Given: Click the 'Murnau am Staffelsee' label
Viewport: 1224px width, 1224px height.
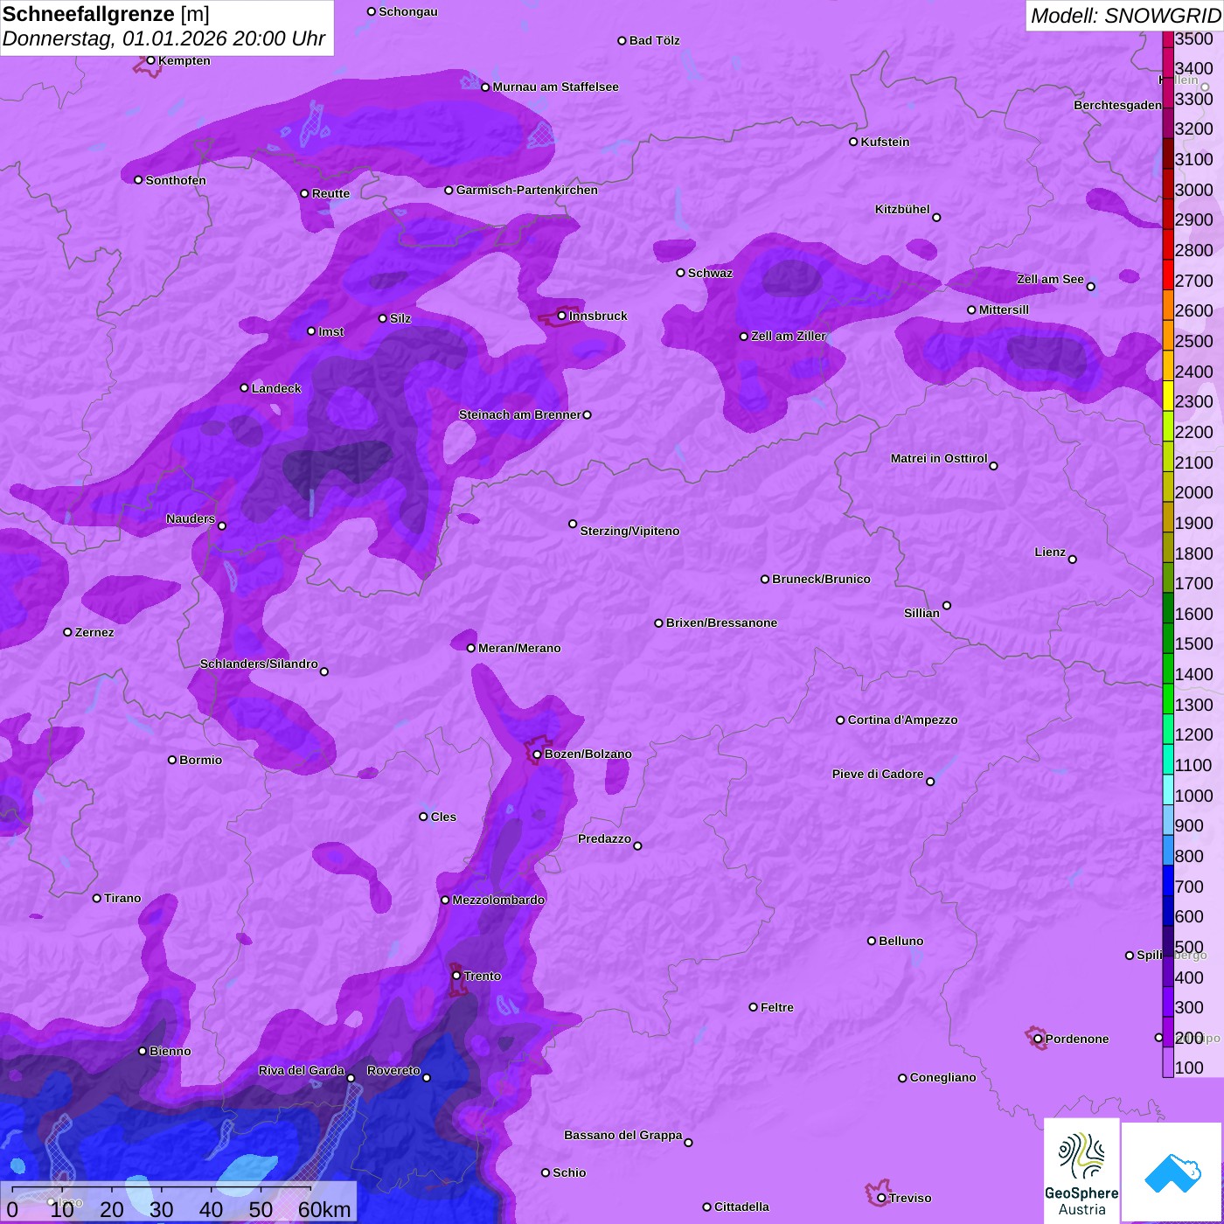Looking at the screenshot, I should pyautogui.click(x=555, y=87).
